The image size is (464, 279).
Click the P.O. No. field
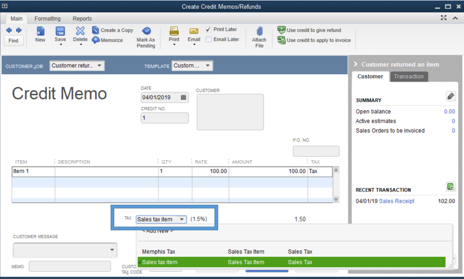[x=316, y=151]
